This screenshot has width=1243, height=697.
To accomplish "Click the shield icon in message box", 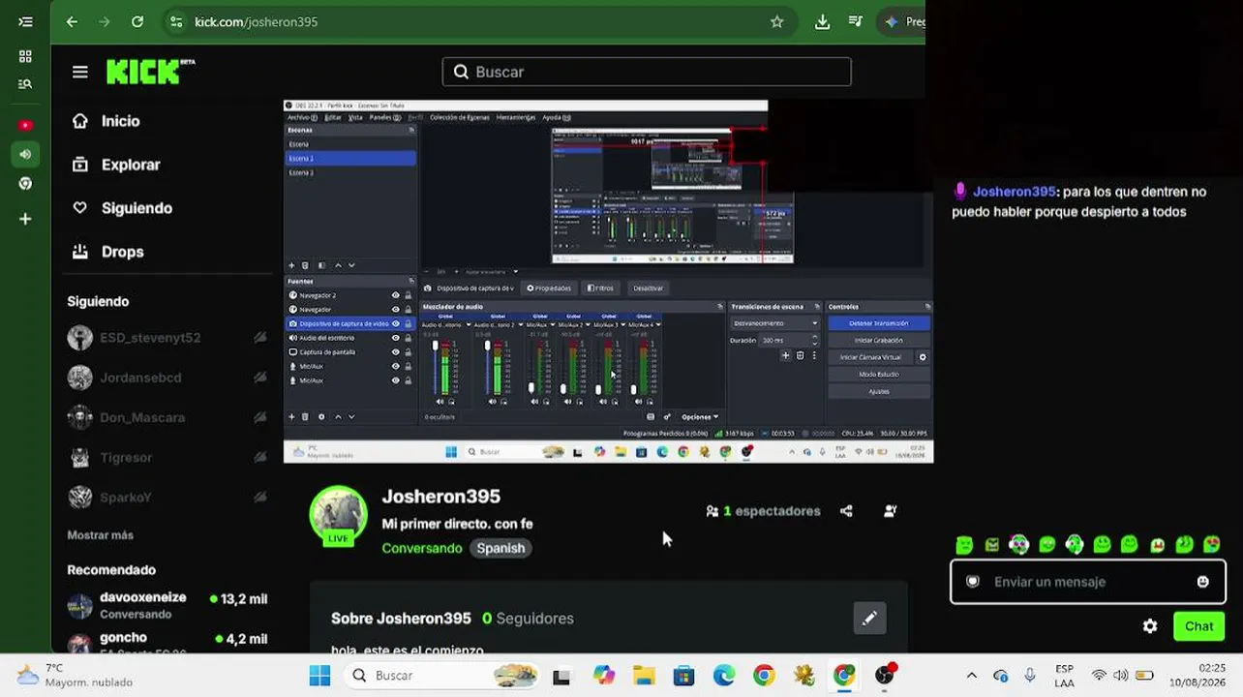I will point(973,582).
